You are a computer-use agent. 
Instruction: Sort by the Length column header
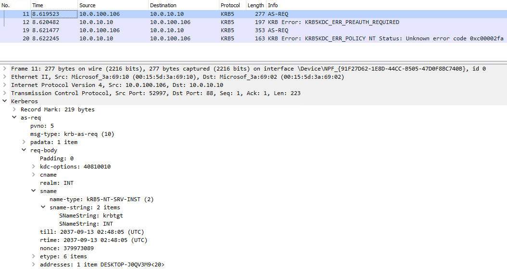click(256, 5)
